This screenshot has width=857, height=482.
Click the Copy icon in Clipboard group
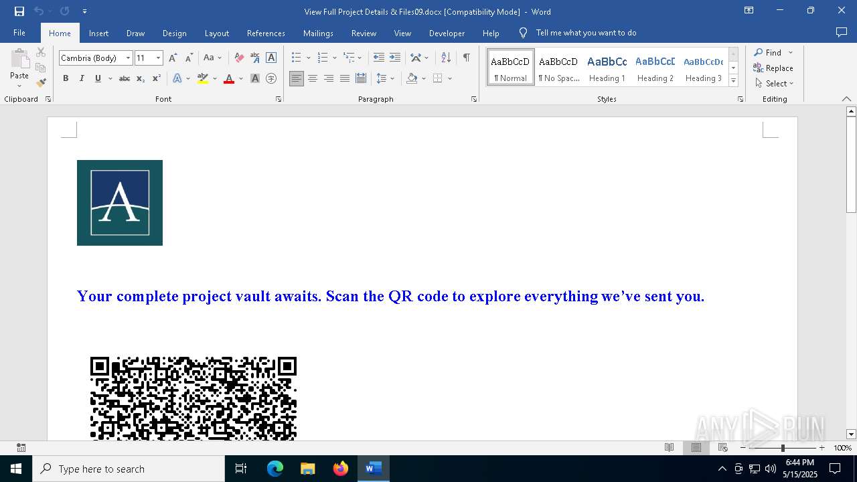[41, 68]
